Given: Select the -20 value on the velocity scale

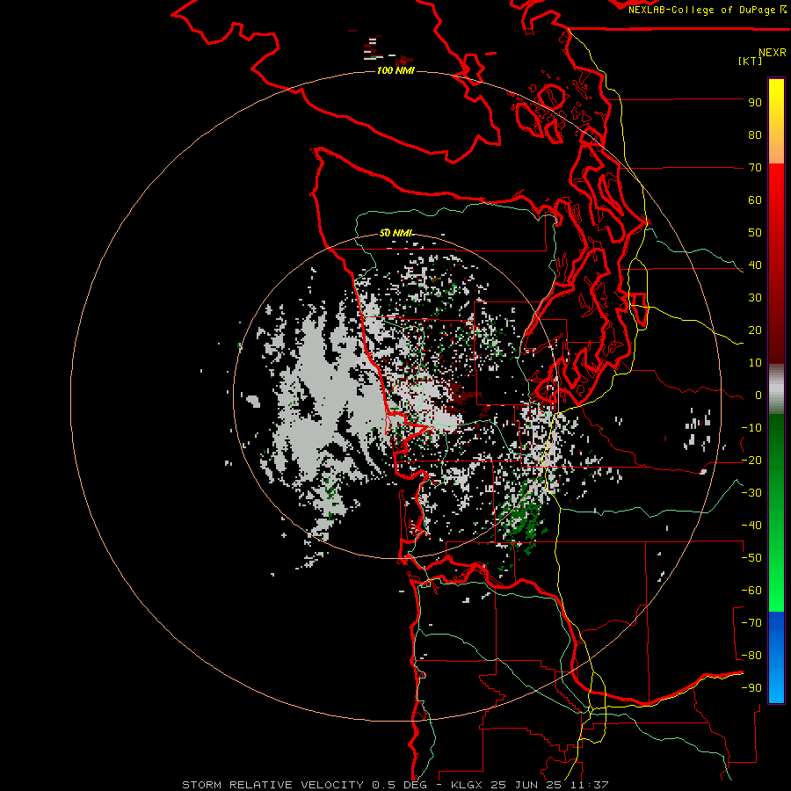Looking at the screenshot, I should pyautogui.click(x=751, y=461).
